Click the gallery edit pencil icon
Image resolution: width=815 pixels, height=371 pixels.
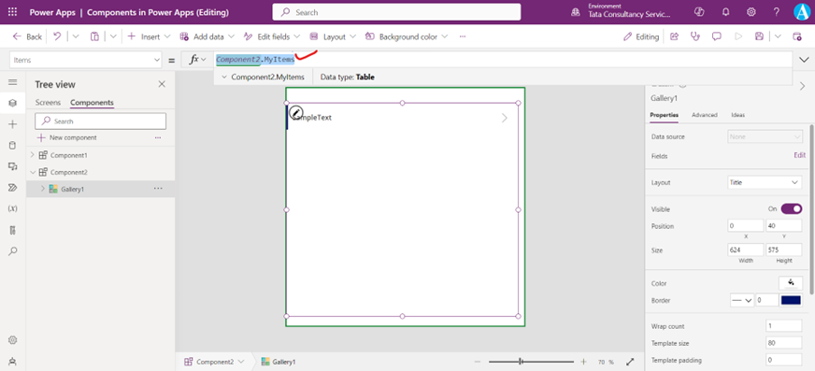tap(295, 112)
